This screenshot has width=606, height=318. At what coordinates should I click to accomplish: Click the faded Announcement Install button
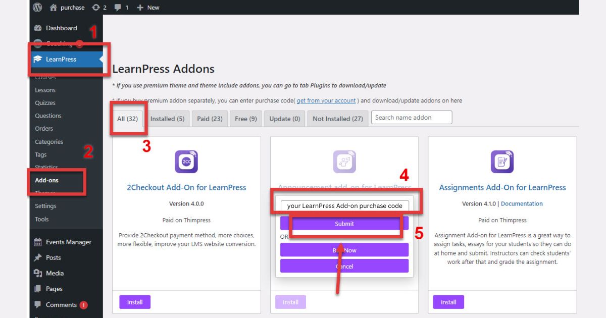click(x=290, y=302)
